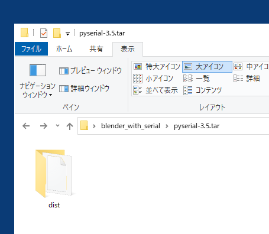Open the ナビゲーション ウィンドウ dropdown
The height and width of the screenshot is (234, 269).
point(37,81)
